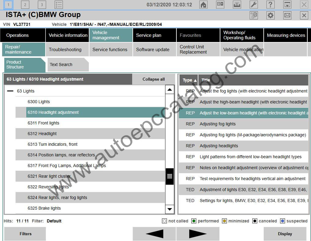The width and height of the screenshot is (311, 241).
Task: Click the print icon
Action: click(237, 5)
